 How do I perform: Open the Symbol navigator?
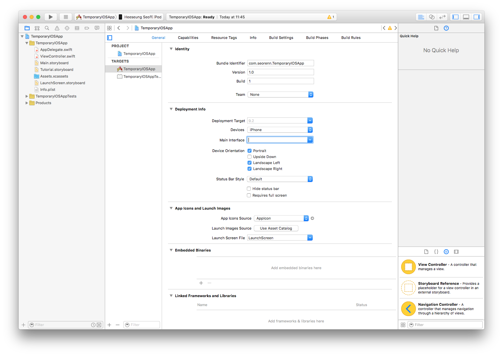[37, 28]
